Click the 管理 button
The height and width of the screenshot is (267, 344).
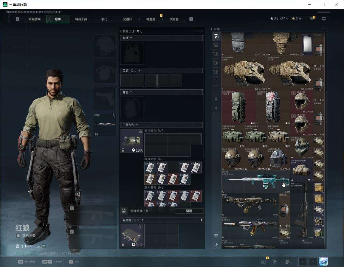(189, 211)
